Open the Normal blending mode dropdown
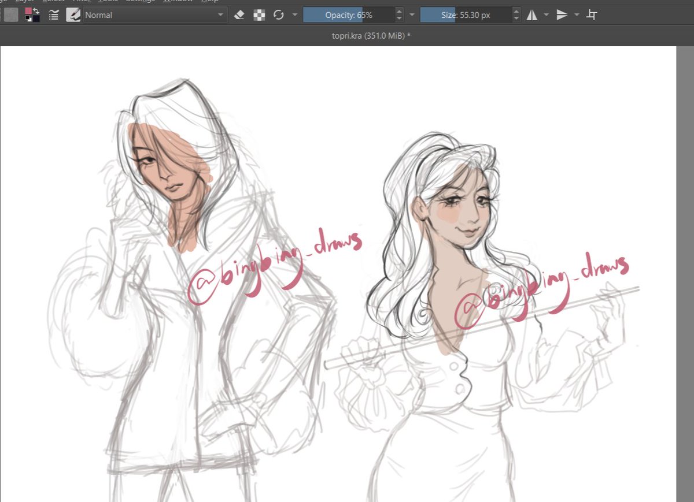 pyautogui.click(x=155, y=15)
